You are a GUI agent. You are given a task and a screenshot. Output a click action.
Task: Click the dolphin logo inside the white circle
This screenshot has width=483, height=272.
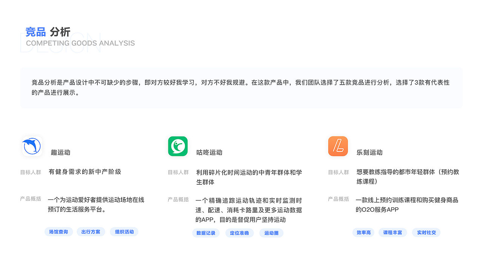pyautogui.click(x=31, y=146)
